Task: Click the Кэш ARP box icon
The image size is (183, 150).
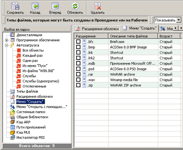Action: coord(13,122)
